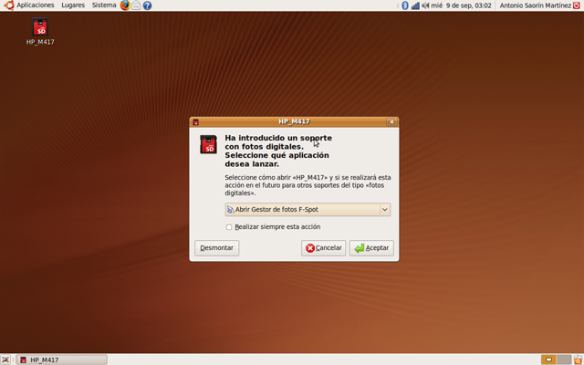Click the Bluetooth tray icon
The width and height of the screenshot is (584, 365).
point(404,5)
